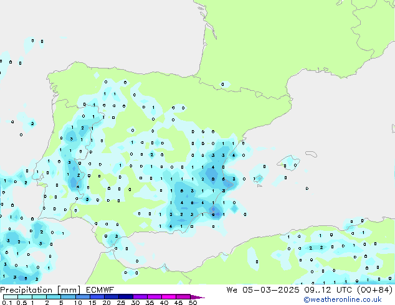Click the '[mm]' unit label
Image resolution: width=395 pixels, height=305 pixels.
[x=69, y=290]
